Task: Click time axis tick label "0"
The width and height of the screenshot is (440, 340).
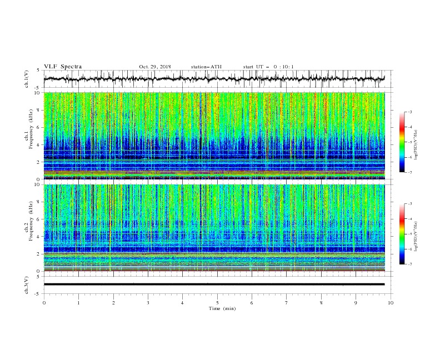Action: pos(44,303)
